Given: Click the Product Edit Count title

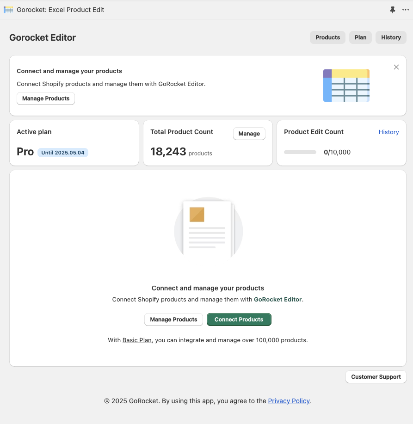Looking at the screenshot, I should tap(314, 132).
